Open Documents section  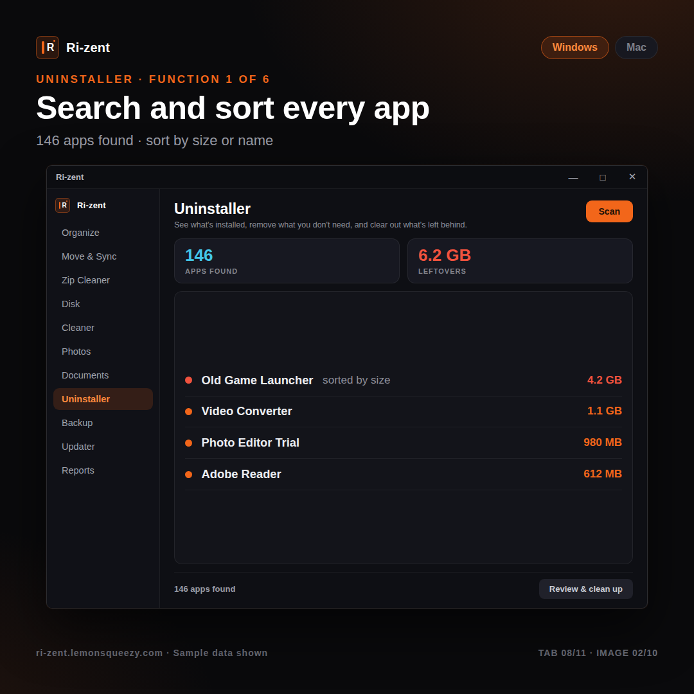[103, 375]
